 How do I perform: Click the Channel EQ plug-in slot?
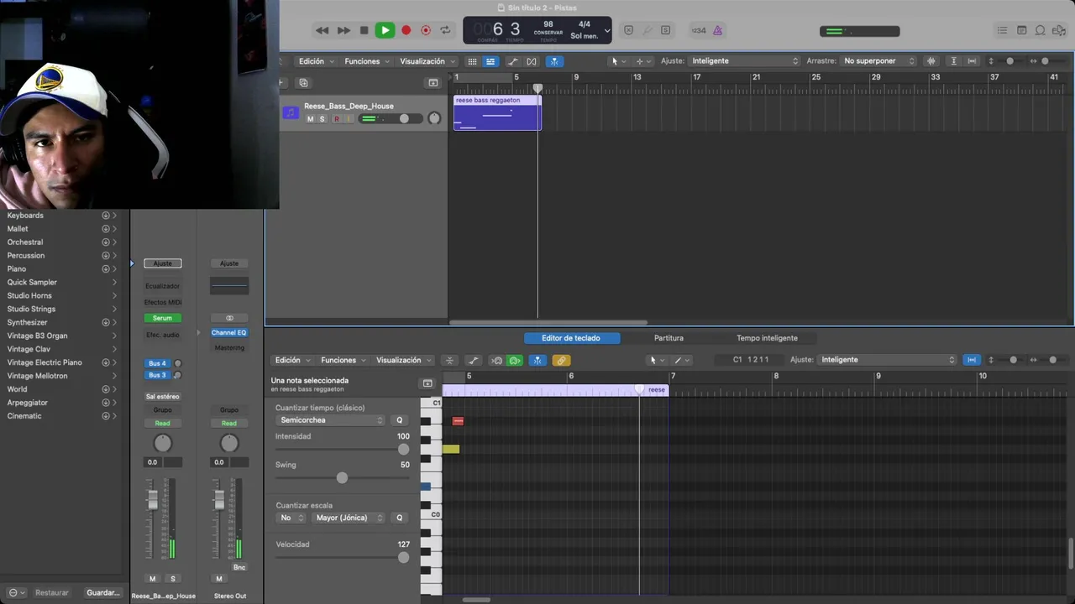(x=228, y=333)
